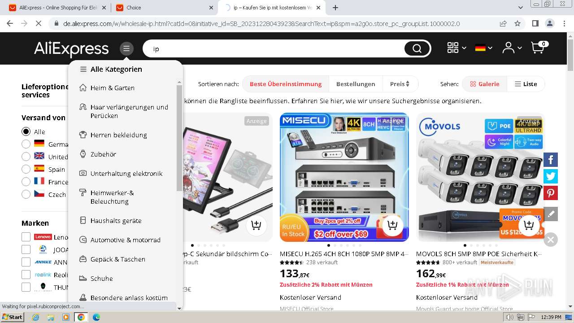The width and height of the screenshot is (574, 323).
Task: Switch to the AliExpress Online Shopping tab
Action: (x=57, y=8)
